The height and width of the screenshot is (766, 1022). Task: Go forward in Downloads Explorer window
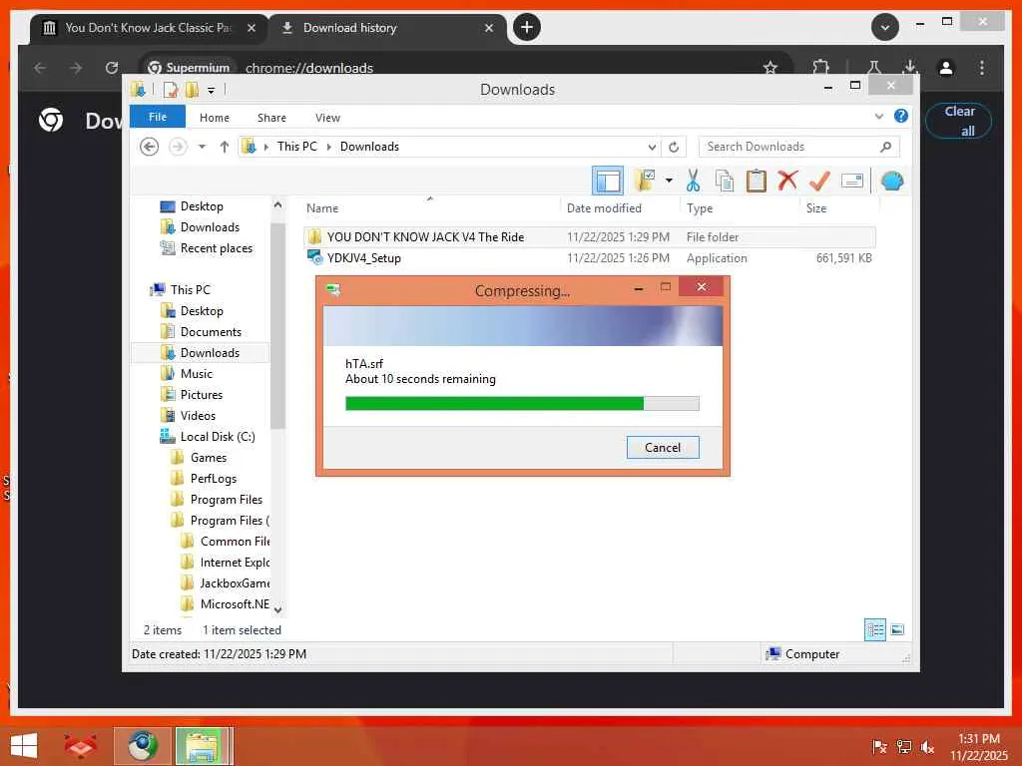pos(178,147)
